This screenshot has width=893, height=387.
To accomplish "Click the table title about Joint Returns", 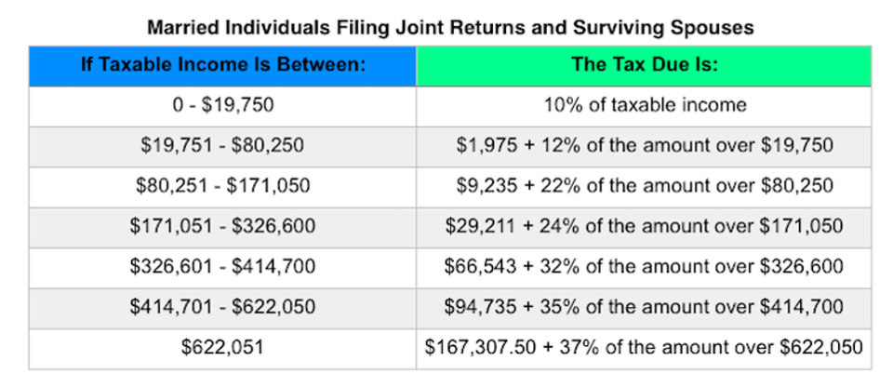I will pos(450,27).
